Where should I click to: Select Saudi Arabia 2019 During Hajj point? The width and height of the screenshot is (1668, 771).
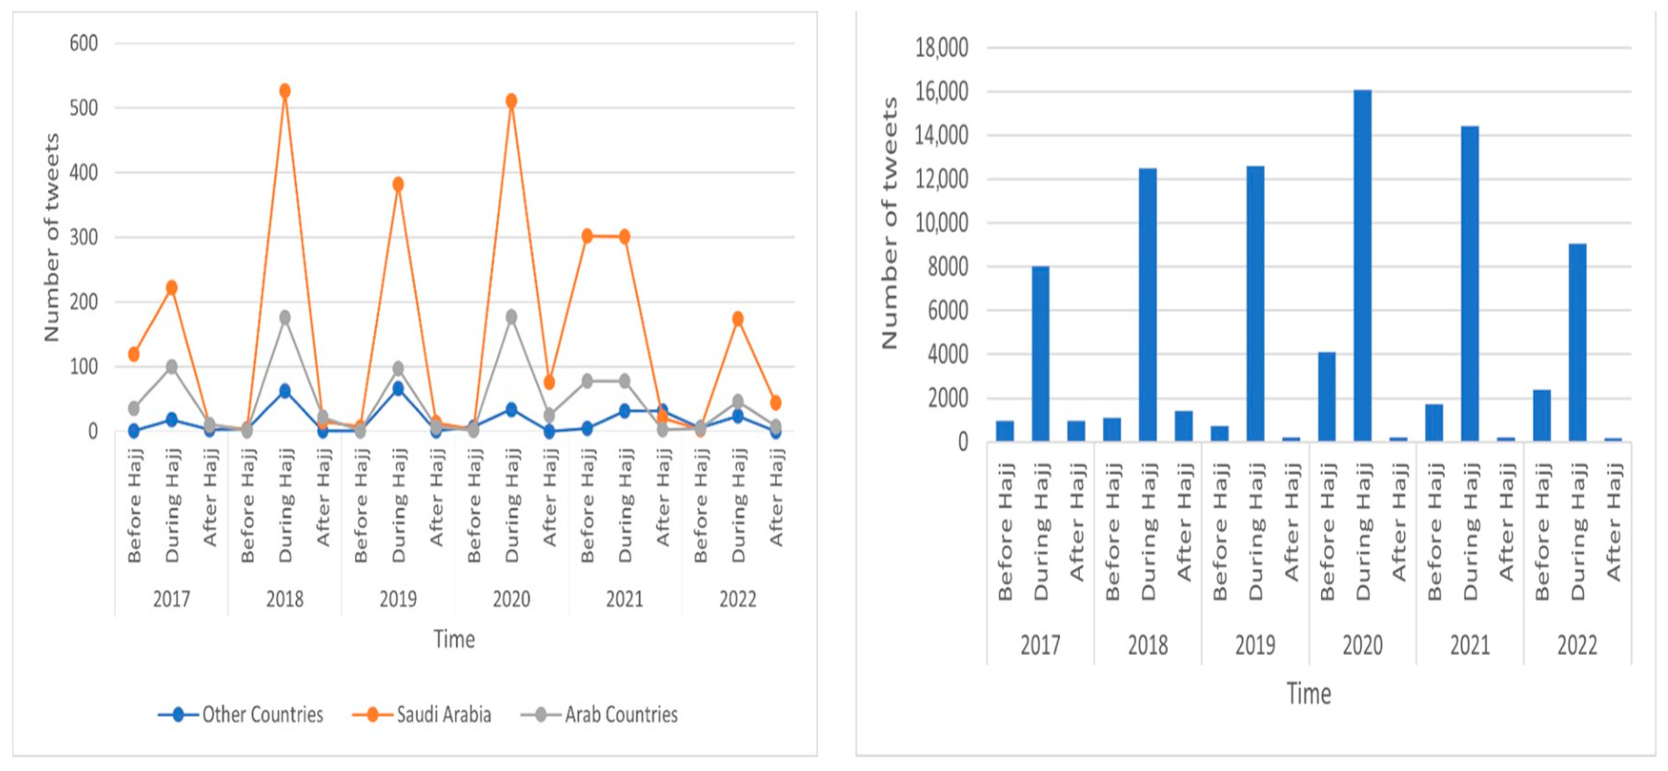click(398, 184)
